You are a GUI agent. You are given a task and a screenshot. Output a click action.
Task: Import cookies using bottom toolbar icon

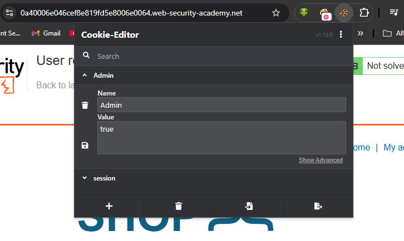249,206
